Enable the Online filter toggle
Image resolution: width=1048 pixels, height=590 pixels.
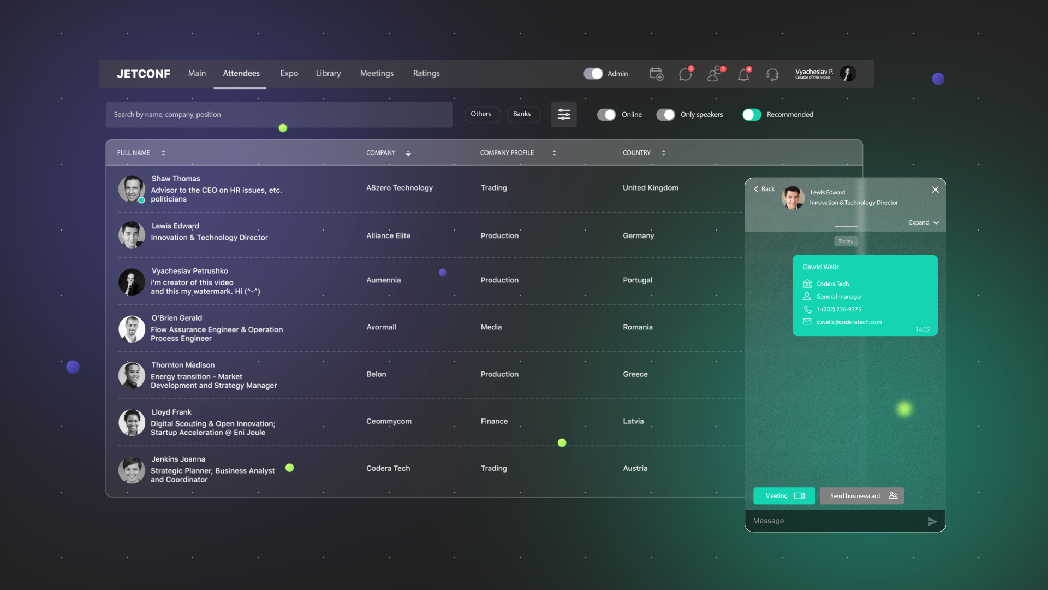[606, 115]
